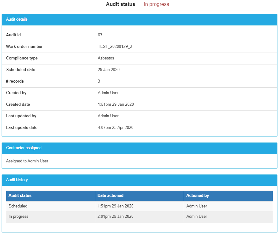Click the Created date field value

point(115,104)
